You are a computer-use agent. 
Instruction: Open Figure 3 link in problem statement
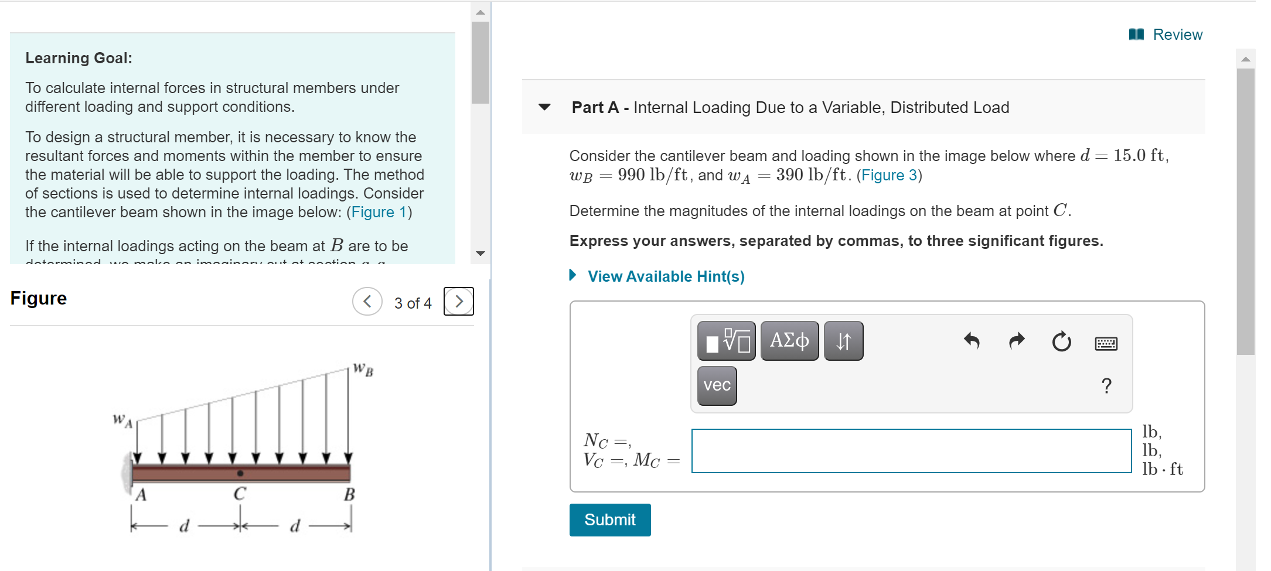888,175
